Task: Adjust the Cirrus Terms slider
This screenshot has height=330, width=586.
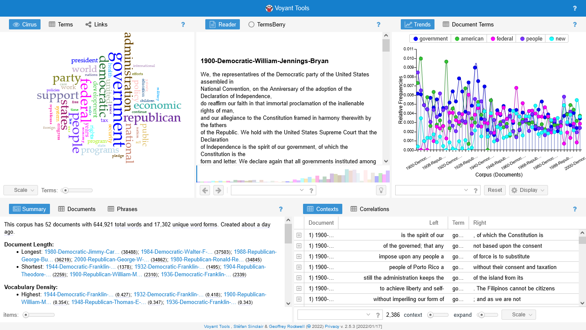Action: (77, 190)
